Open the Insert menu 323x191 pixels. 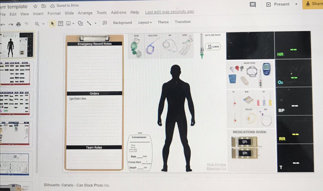38,14
